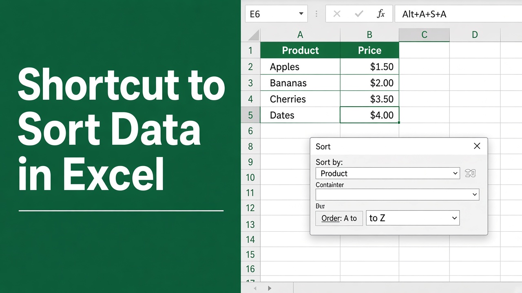Click the Dates cell
Image resolution: width=522 pixels, height=293 pixels.
click(x=300, y=115)
